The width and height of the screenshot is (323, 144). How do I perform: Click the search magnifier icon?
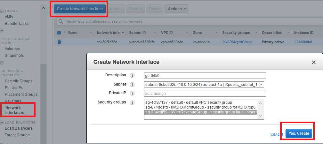point(61,22)
